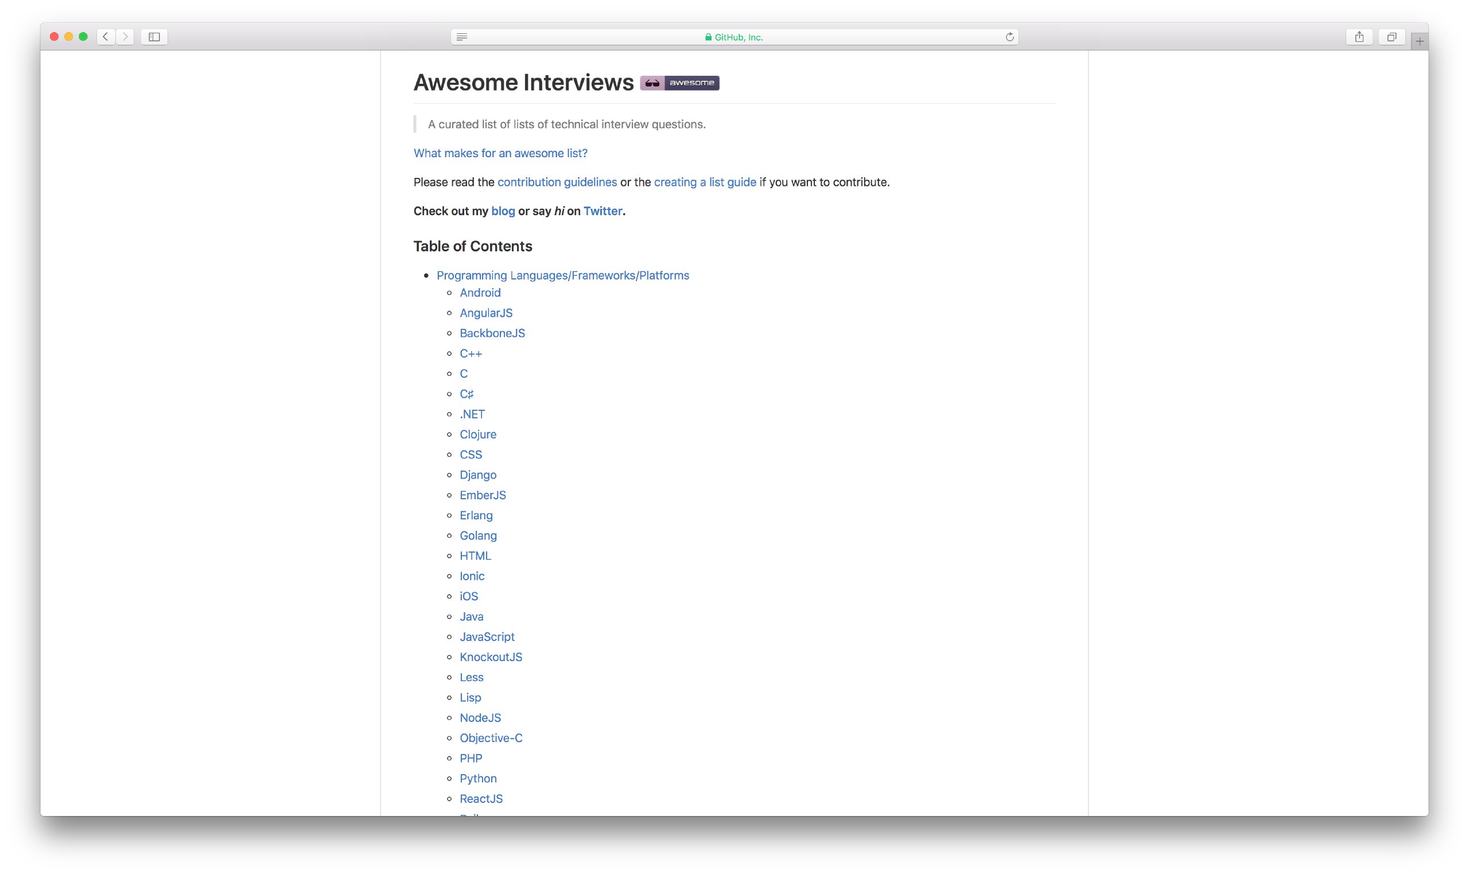Open the Ionic link
The width and height of the screenshot is (1469, 874).
472,576
